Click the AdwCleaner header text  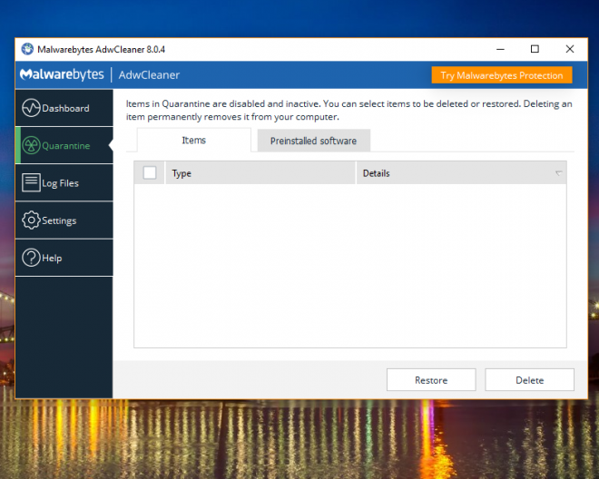click(x=149, y=75)
